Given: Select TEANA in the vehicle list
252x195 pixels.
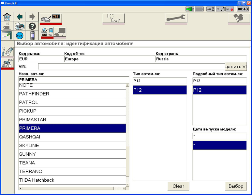Looking at the screenshot, I should point(72,163).
